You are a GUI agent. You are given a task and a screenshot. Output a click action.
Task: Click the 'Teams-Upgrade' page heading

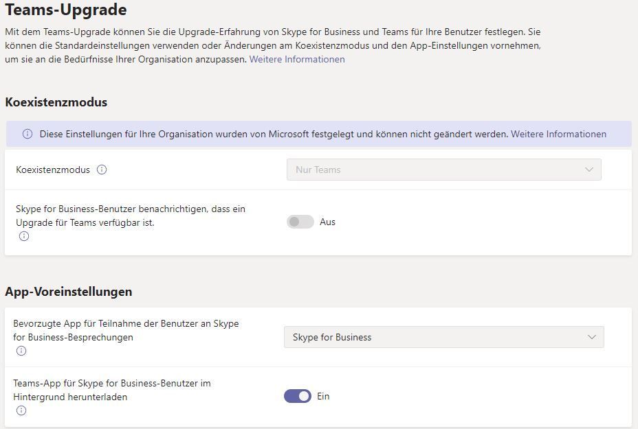[66, 10]
